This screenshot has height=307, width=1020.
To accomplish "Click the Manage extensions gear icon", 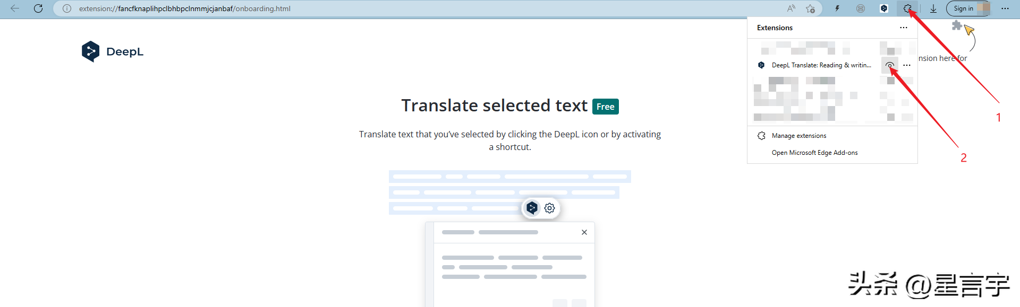I will [761, 136].
